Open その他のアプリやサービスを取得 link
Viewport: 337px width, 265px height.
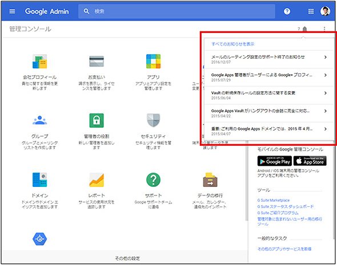[x=284, y=249]
